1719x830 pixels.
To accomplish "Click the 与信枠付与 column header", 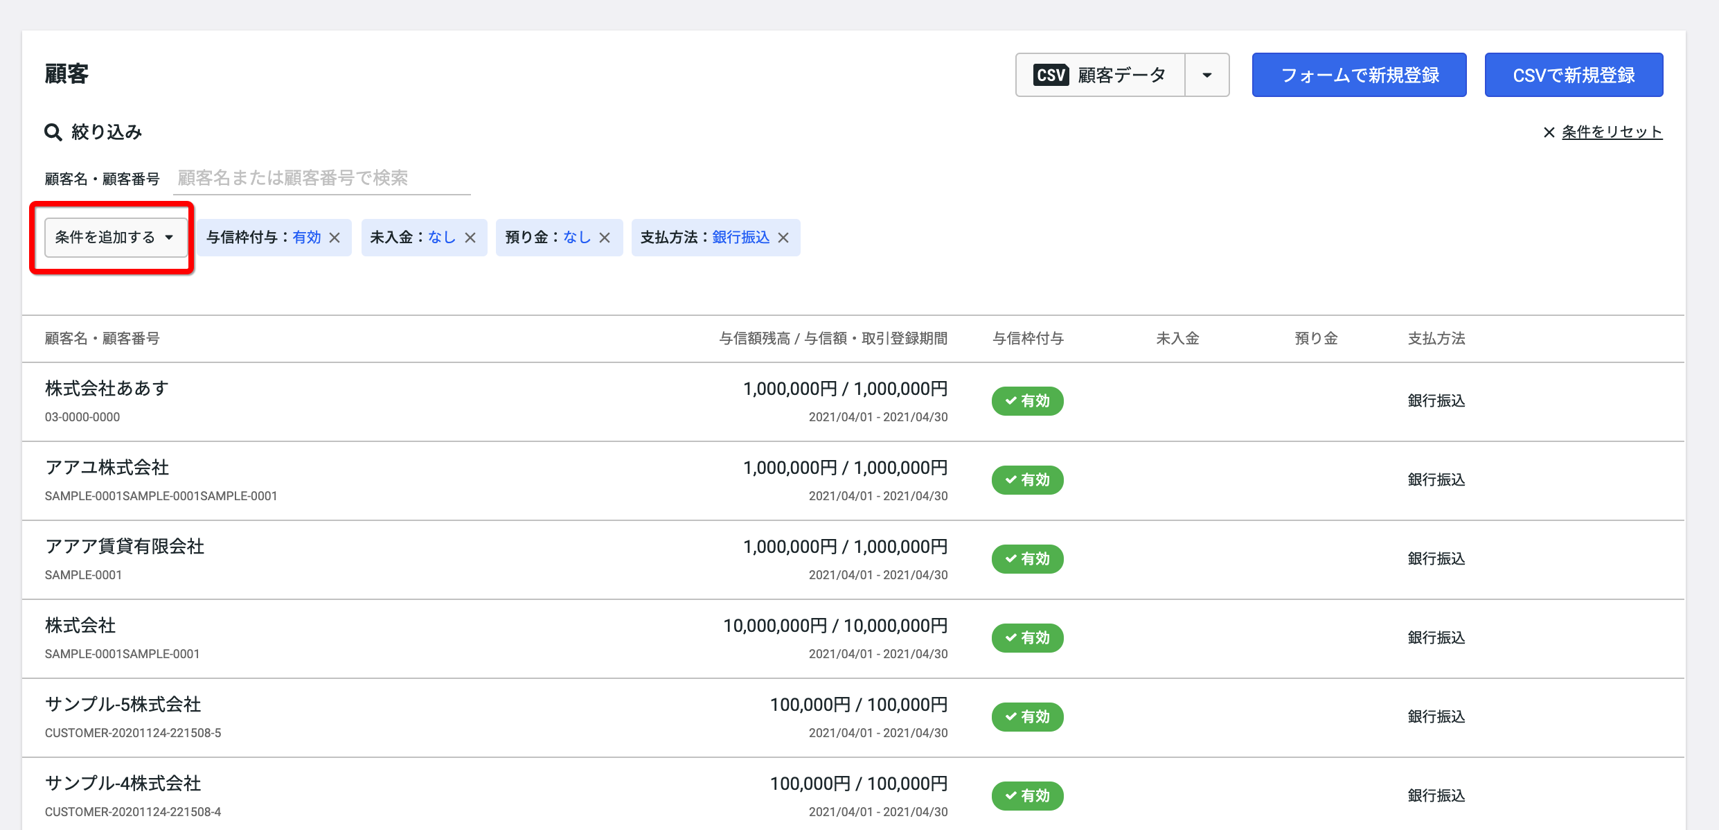I will [x=1028, y=339].
